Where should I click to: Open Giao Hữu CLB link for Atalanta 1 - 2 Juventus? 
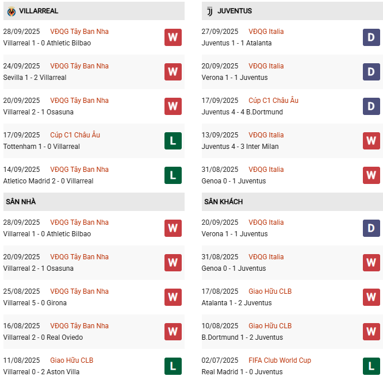(x=270, y=291)
